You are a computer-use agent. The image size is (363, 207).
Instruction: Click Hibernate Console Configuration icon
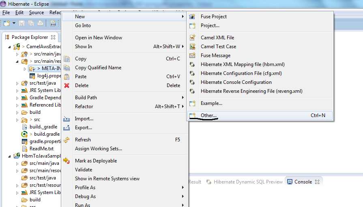click(x=192, y=82)
